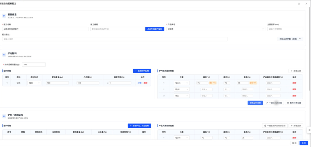Click the 01 基础信息 step badge

point(4,15)
